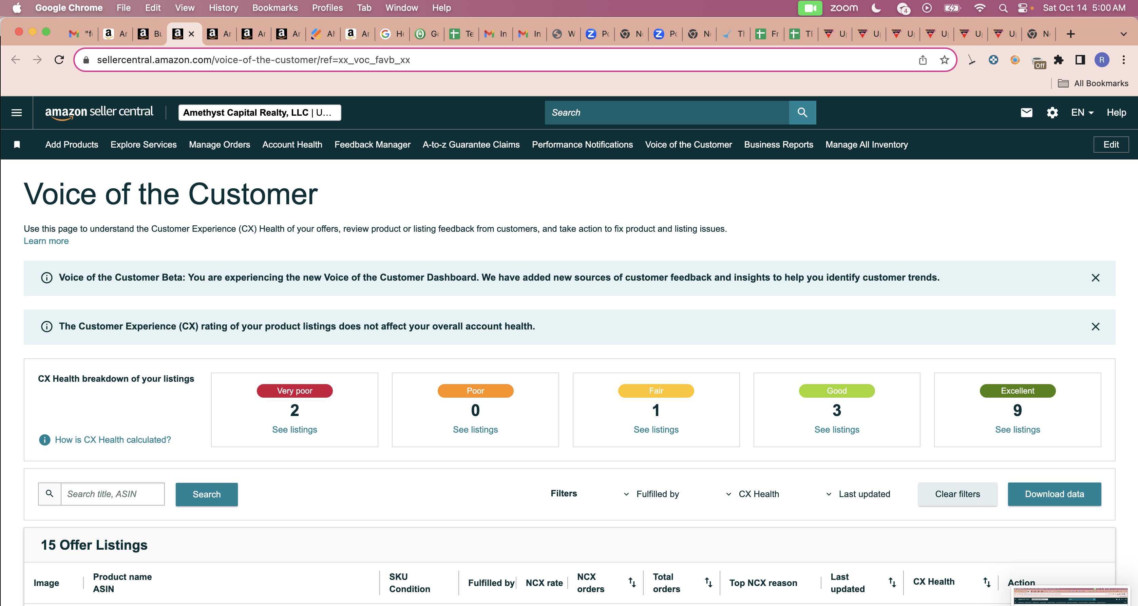Reload the page with Chrome's refresh icon
Screen dimensions: 1138x606
[59, 60]
